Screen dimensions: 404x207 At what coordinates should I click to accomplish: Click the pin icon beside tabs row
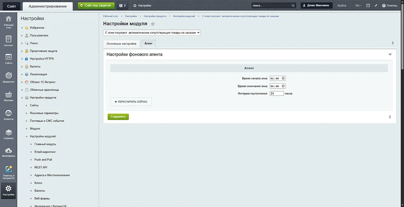(393, 43)
